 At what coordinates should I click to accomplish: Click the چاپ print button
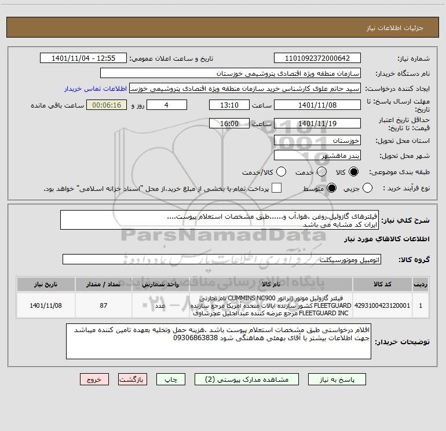[171, 380]
